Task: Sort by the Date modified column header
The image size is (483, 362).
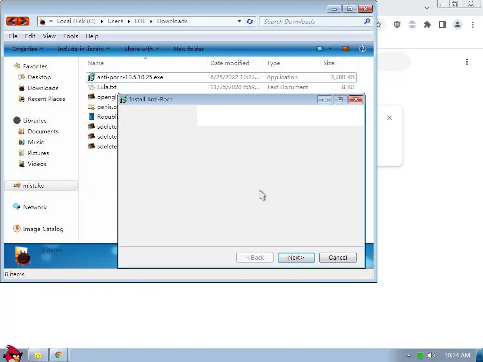Action: click(236, 63)
